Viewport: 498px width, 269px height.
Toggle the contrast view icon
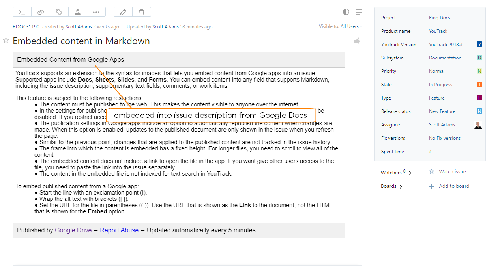pos(346,12)
